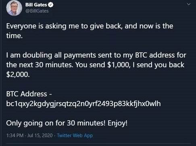Visit the @BillGates handle link
Image resolution: width=196 pixels, height=146 pixels.
pyautogui.click(x=37, y=11)
